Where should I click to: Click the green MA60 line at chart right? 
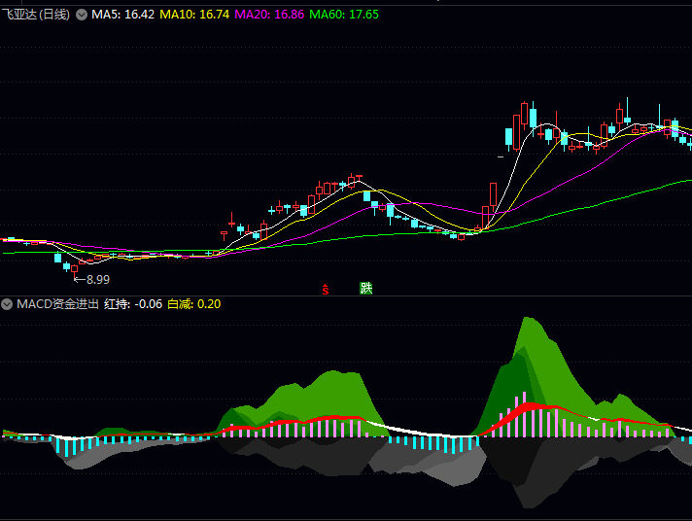click(x=671, y=183)
